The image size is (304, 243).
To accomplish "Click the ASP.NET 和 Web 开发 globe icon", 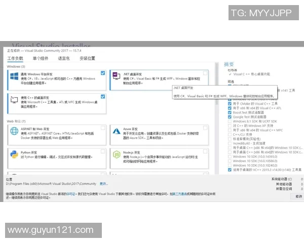I will point(14,131).
